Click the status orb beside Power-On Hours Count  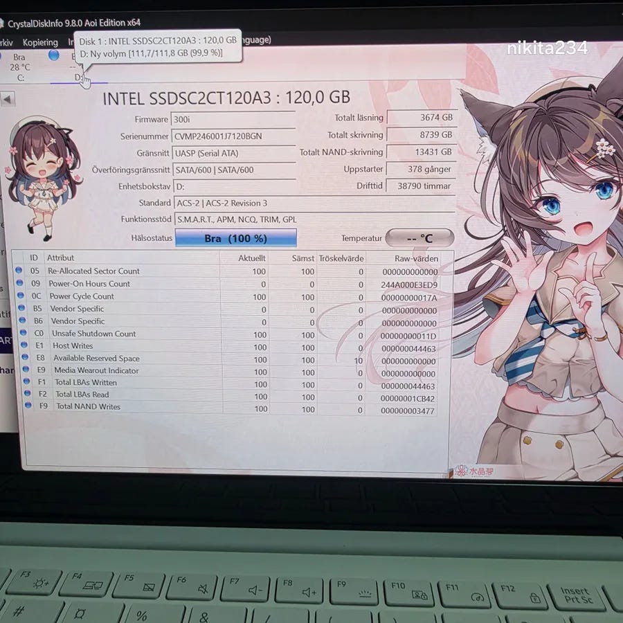click(20, 283)
